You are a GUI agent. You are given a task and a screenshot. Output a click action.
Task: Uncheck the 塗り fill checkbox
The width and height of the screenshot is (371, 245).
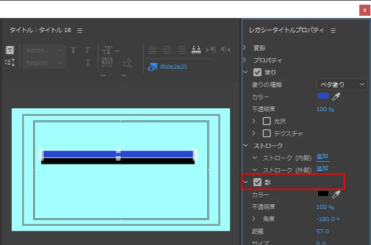click(257, 72)
